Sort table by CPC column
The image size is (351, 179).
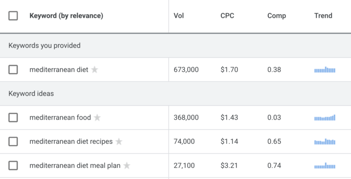coord(227,16)
